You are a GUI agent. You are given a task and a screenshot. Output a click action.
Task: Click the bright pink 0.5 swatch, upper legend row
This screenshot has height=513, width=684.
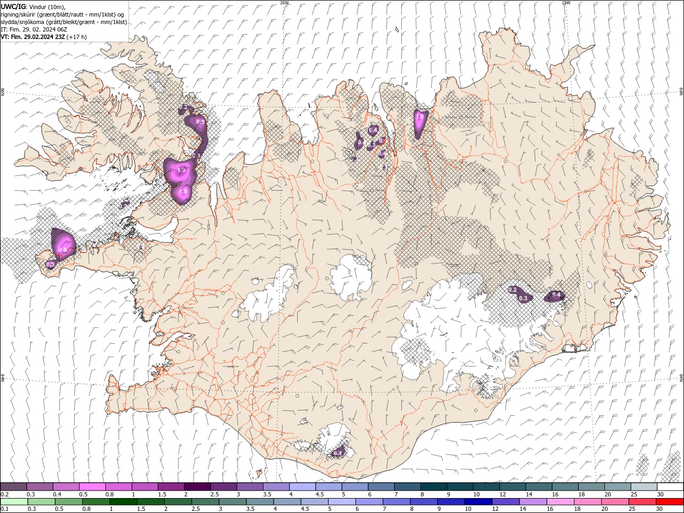pyautogui.click(x=92, y=487)
